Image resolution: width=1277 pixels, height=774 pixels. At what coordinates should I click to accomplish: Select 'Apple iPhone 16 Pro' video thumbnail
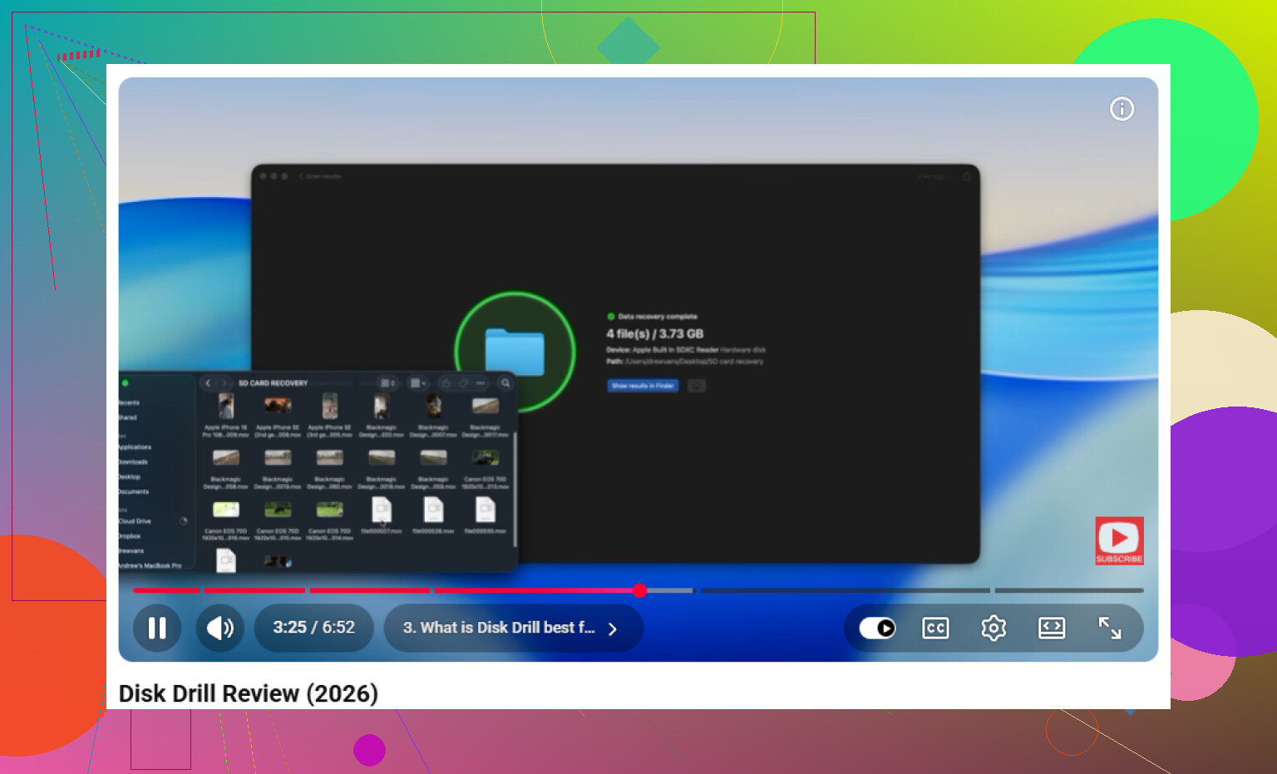(x=225, y=406)
